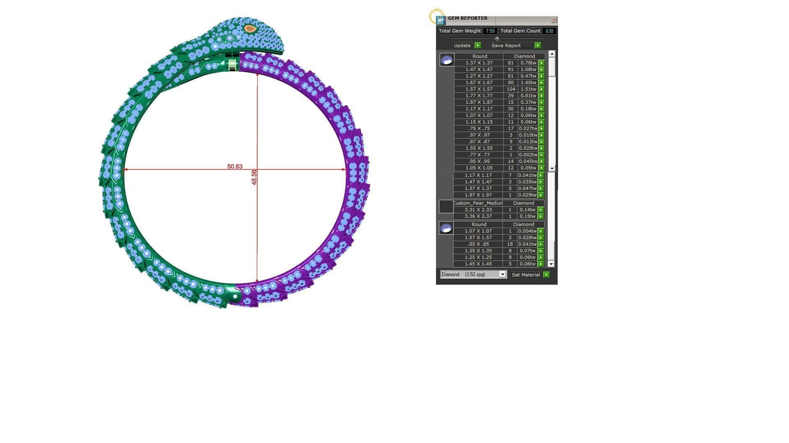The image size is (789, 443).
Task: Click the Set Material button
Action: (x=526, y=275)
